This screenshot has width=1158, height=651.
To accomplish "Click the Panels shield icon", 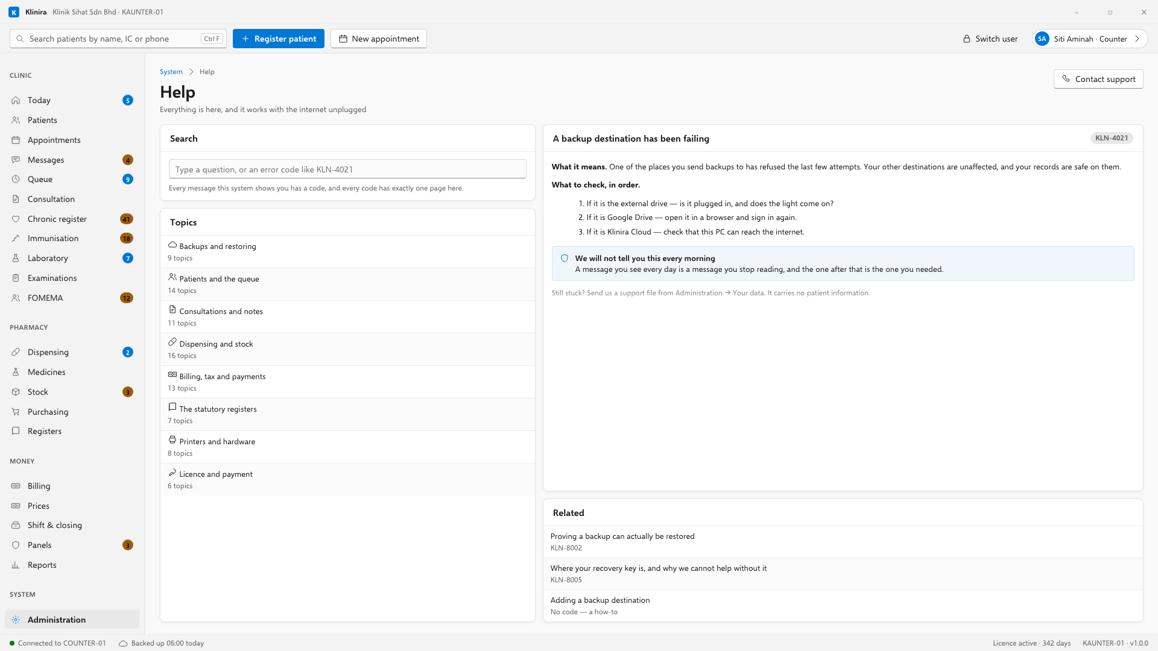I will 16,545.
